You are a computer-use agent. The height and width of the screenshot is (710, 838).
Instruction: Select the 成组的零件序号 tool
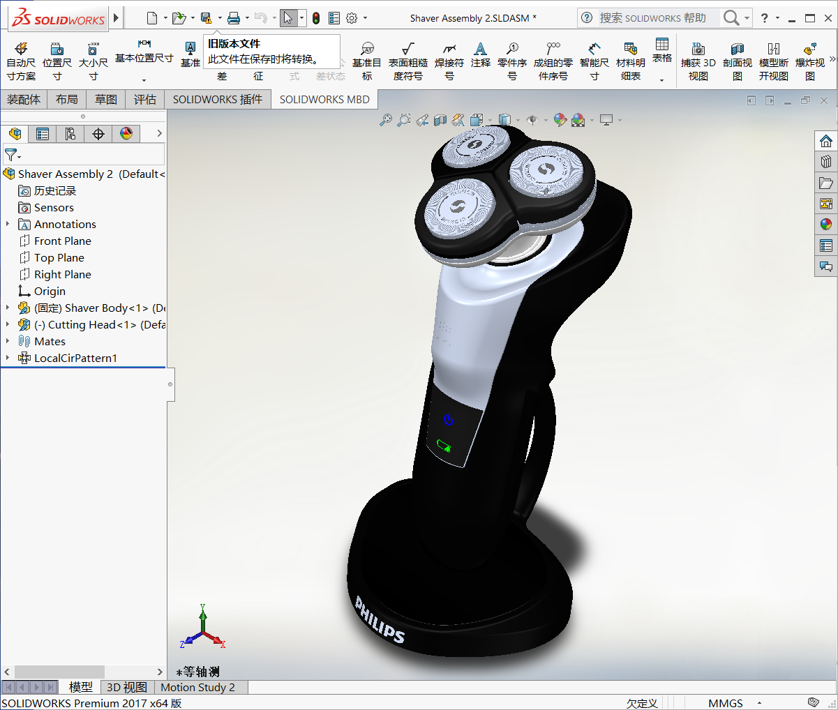point(553,61)
